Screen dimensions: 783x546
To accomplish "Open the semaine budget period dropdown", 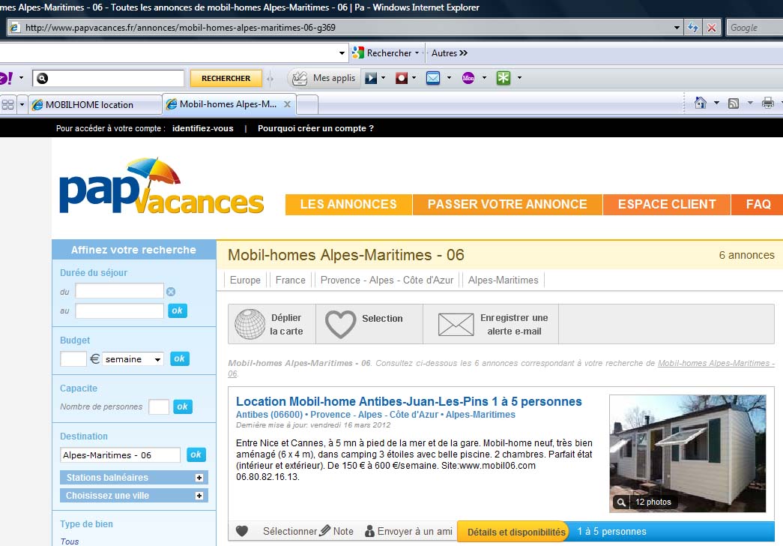I will click(133, 359).
